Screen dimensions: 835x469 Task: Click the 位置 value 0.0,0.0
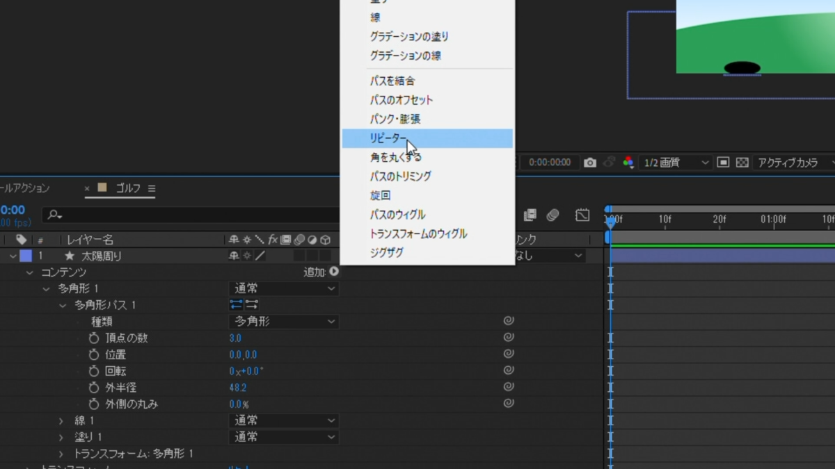tap(243, 355)
